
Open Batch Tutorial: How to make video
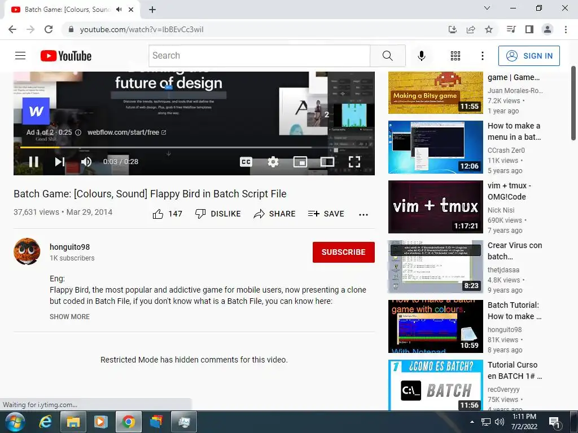[514, 311]
